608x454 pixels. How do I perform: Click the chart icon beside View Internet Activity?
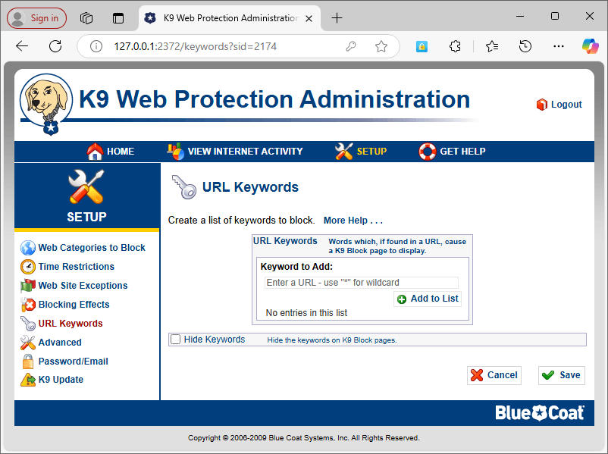pos(175,151)
